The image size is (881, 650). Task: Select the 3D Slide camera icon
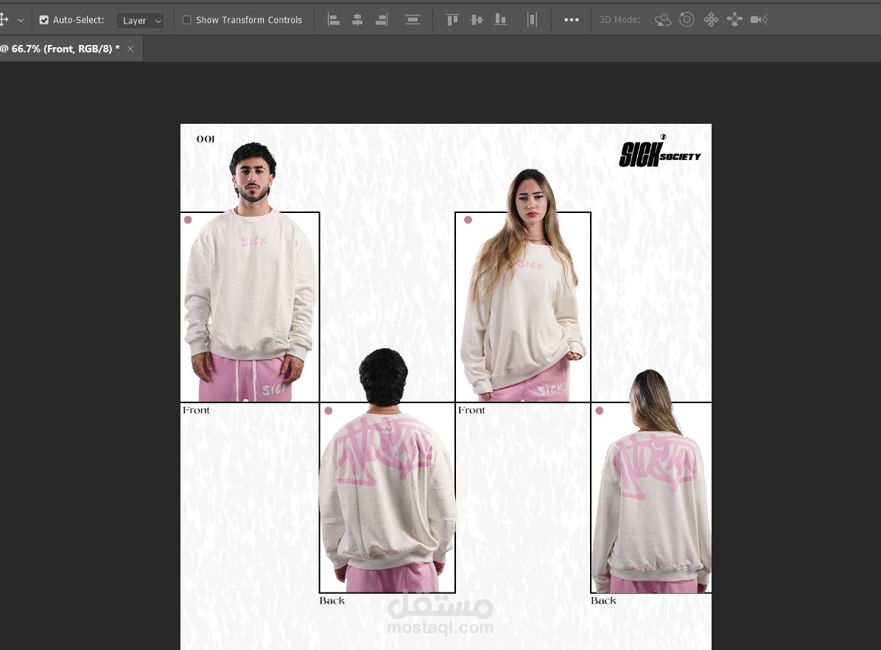734,20
